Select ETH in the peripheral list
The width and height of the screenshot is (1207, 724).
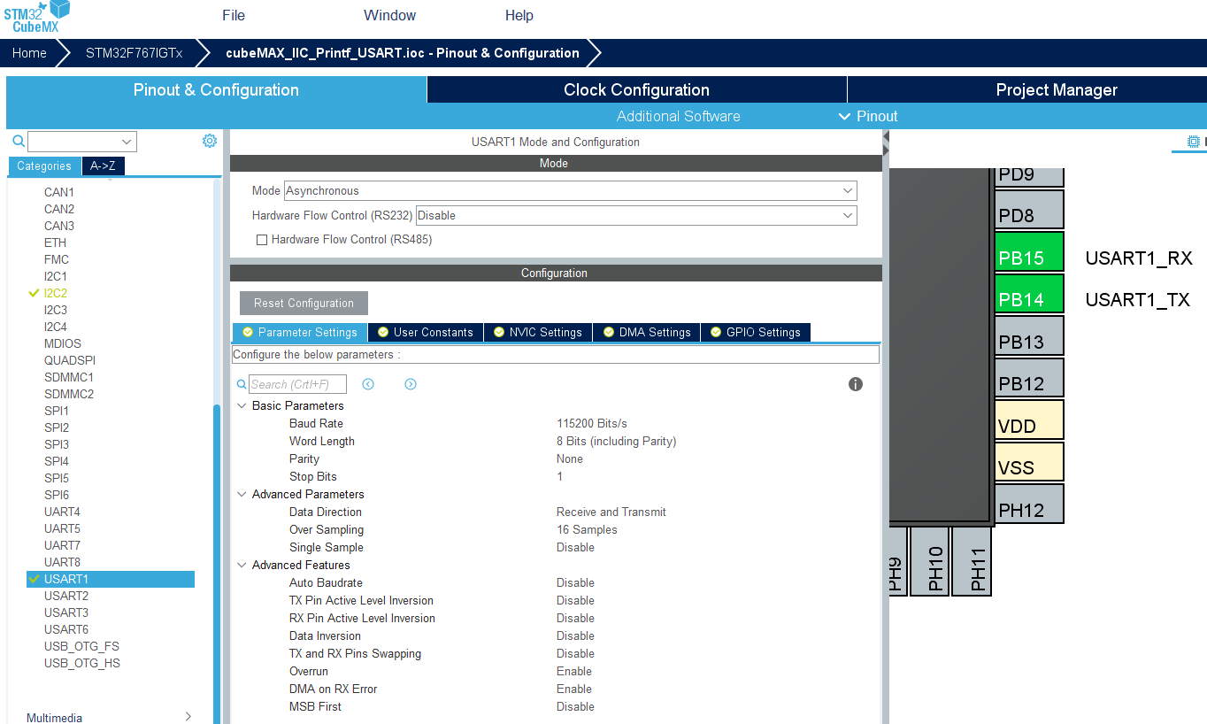click(55, 243)
